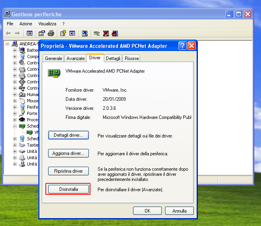Expand the Proces node in device tree
Screen dimensions: 261x226
(x=15, y=120)
